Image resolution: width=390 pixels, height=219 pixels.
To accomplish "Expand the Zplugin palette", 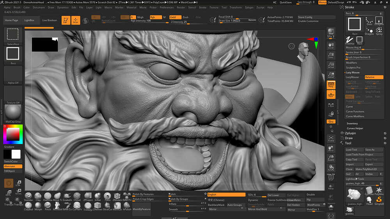I will [350, 133].
